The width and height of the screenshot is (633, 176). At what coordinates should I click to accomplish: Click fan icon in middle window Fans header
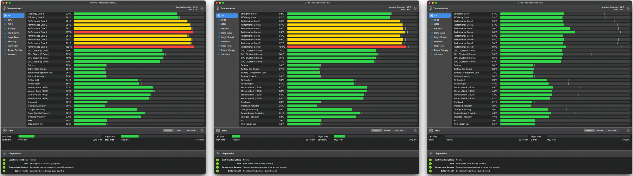click(218, 130)
